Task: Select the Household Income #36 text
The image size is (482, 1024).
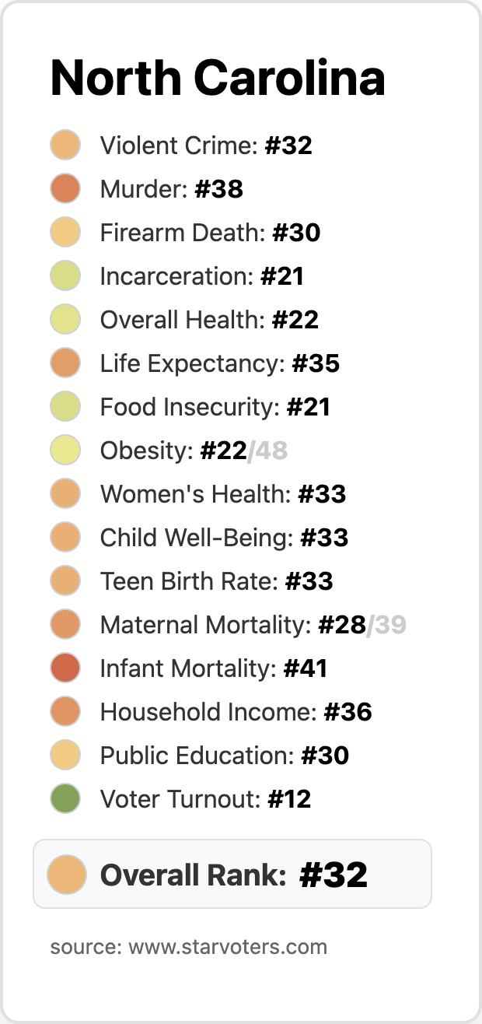Action: 236,712
